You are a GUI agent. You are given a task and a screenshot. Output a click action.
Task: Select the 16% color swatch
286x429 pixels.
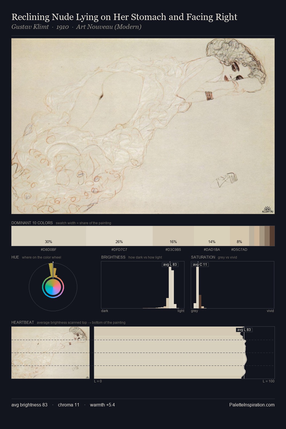[x=173, y=236]
